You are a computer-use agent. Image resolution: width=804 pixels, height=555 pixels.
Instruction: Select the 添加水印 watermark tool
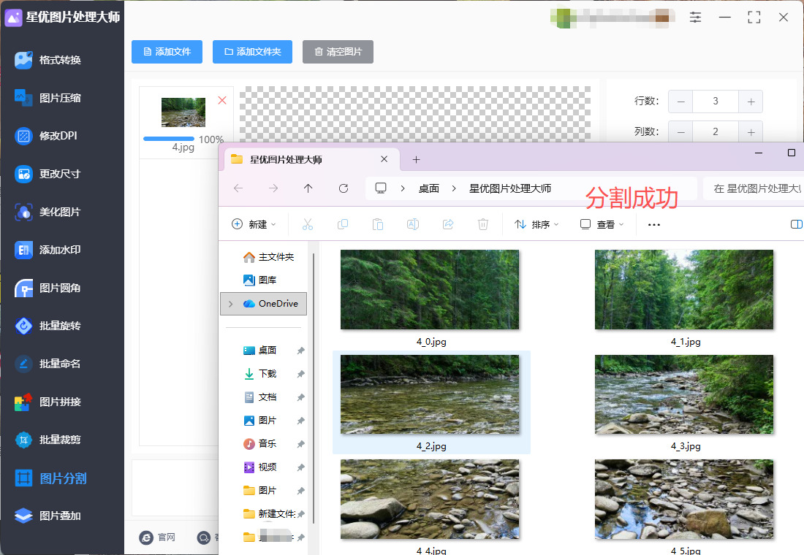tap(59, 250)
